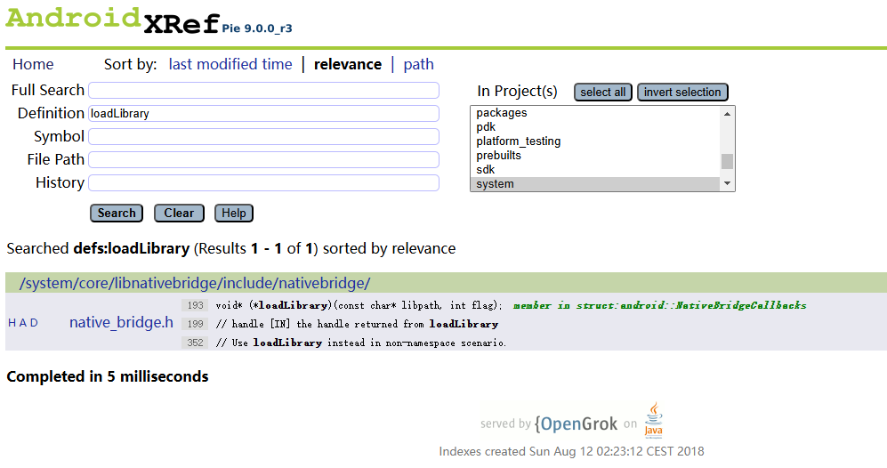Select prebuilts in the project list
The height and width of the screenshot is (468, 887).
(596, 155)
